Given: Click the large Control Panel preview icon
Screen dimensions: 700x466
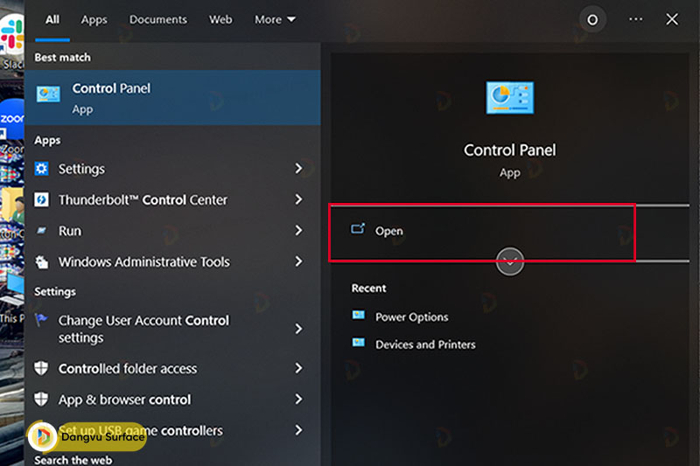Looking at the screenshot, I should (510, 98).
